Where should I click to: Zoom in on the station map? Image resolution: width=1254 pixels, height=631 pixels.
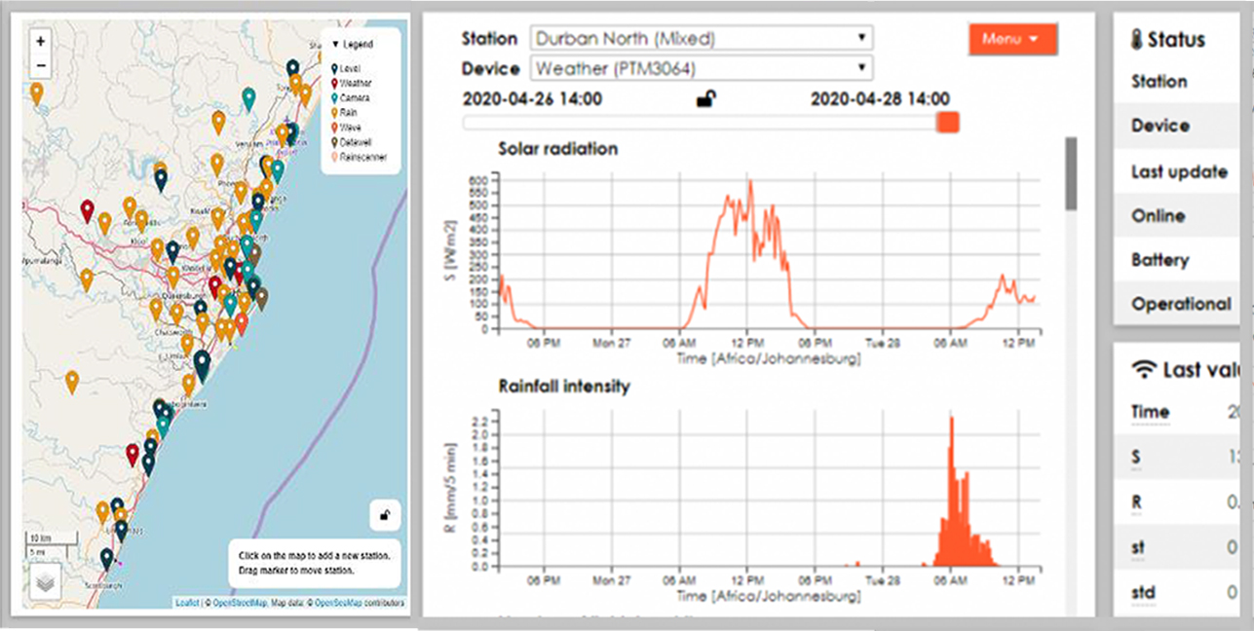[40, 42]
